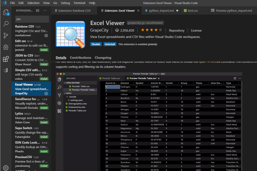Select the Sepa Switch extension entry
Viewport: 257px width, 171px height.
[31, 132]
